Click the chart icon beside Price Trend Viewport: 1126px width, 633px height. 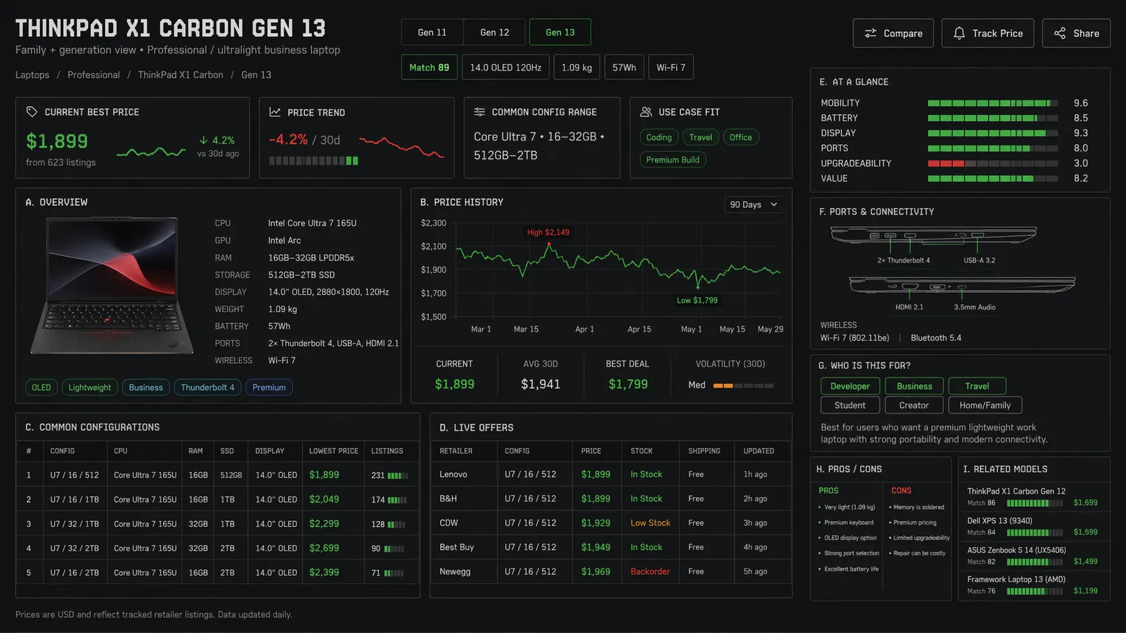click(275, 112)
